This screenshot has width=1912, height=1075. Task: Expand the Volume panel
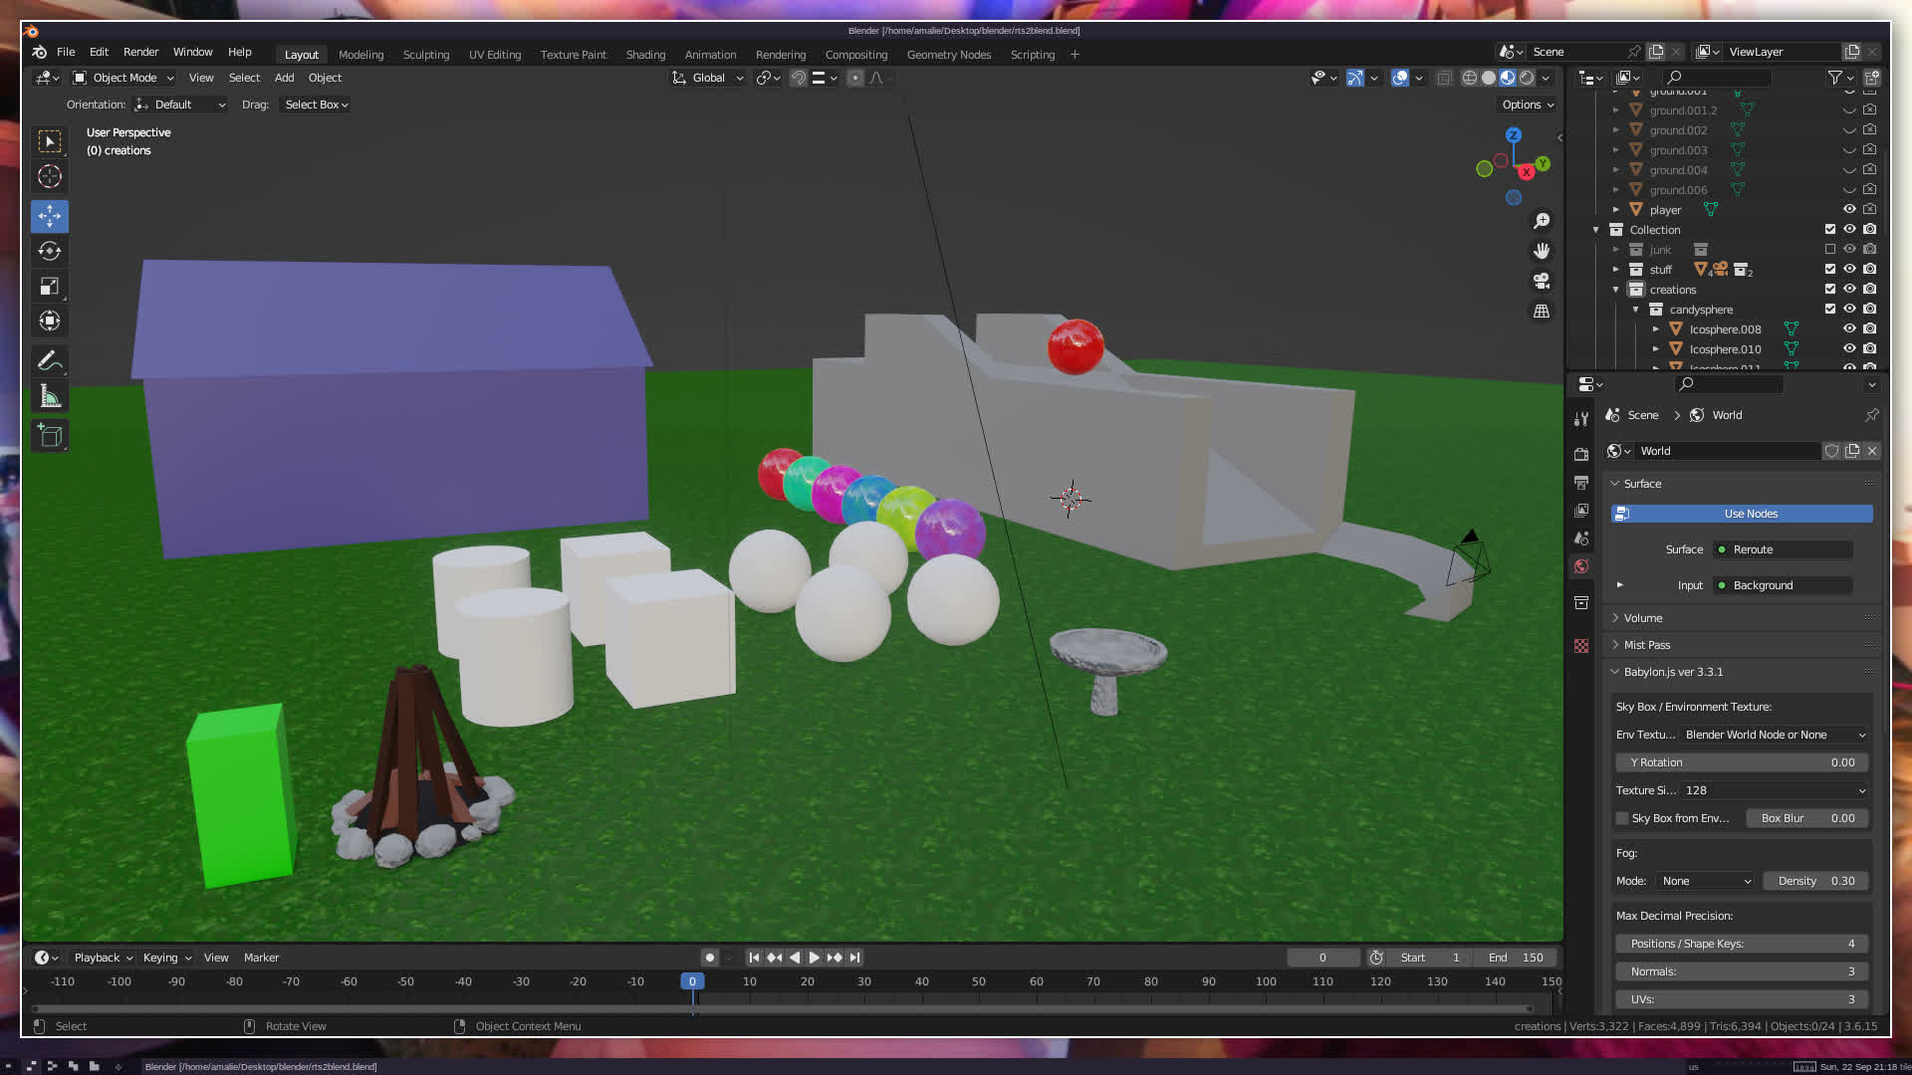click(1643, 618)
